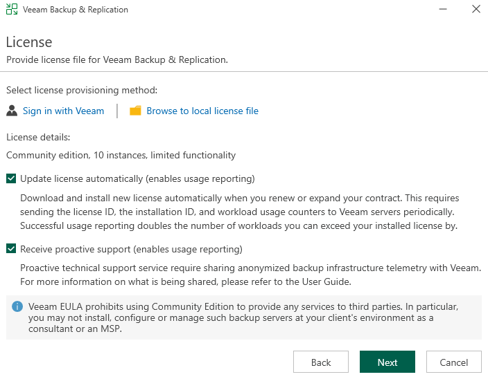Click the Community edition license details text
488x379 pixels.
click(121, 155)
